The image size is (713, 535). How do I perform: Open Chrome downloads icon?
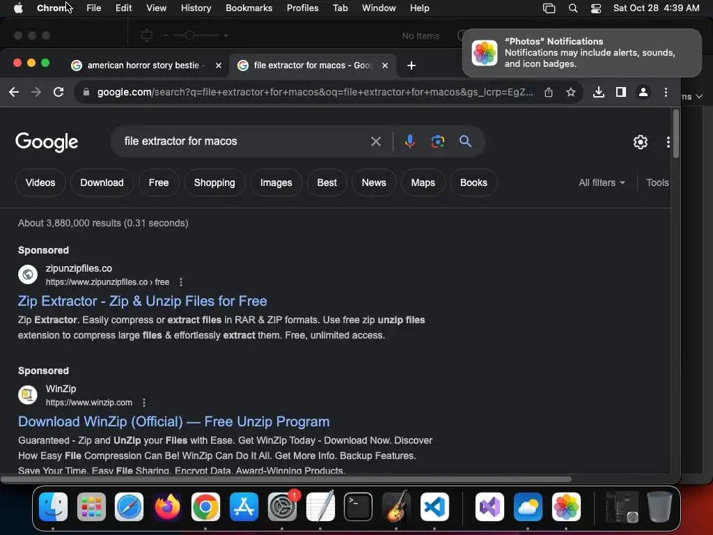(599, 93)
